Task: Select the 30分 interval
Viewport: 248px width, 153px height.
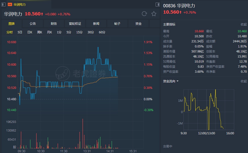Action: tap(91, 32)
